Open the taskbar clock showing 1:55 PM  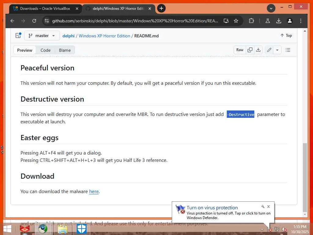pos(300,229)
